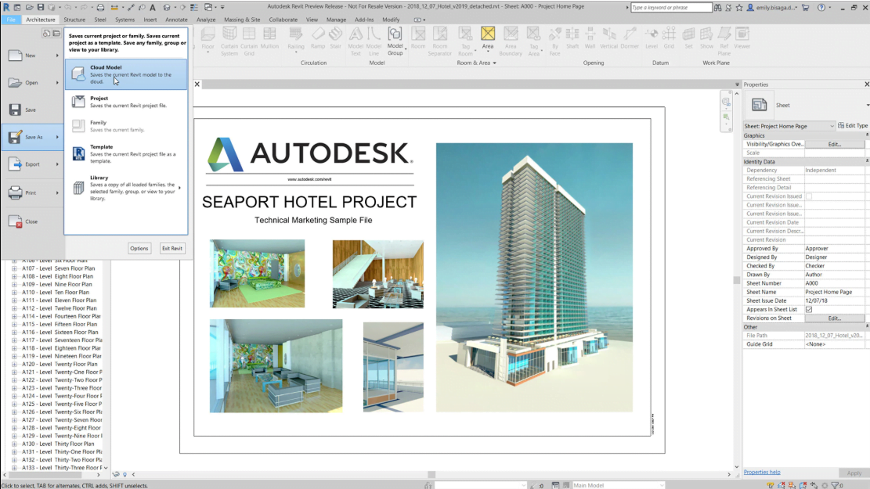Click the Save floppy disk icon in File menu

tap(16, 110)
